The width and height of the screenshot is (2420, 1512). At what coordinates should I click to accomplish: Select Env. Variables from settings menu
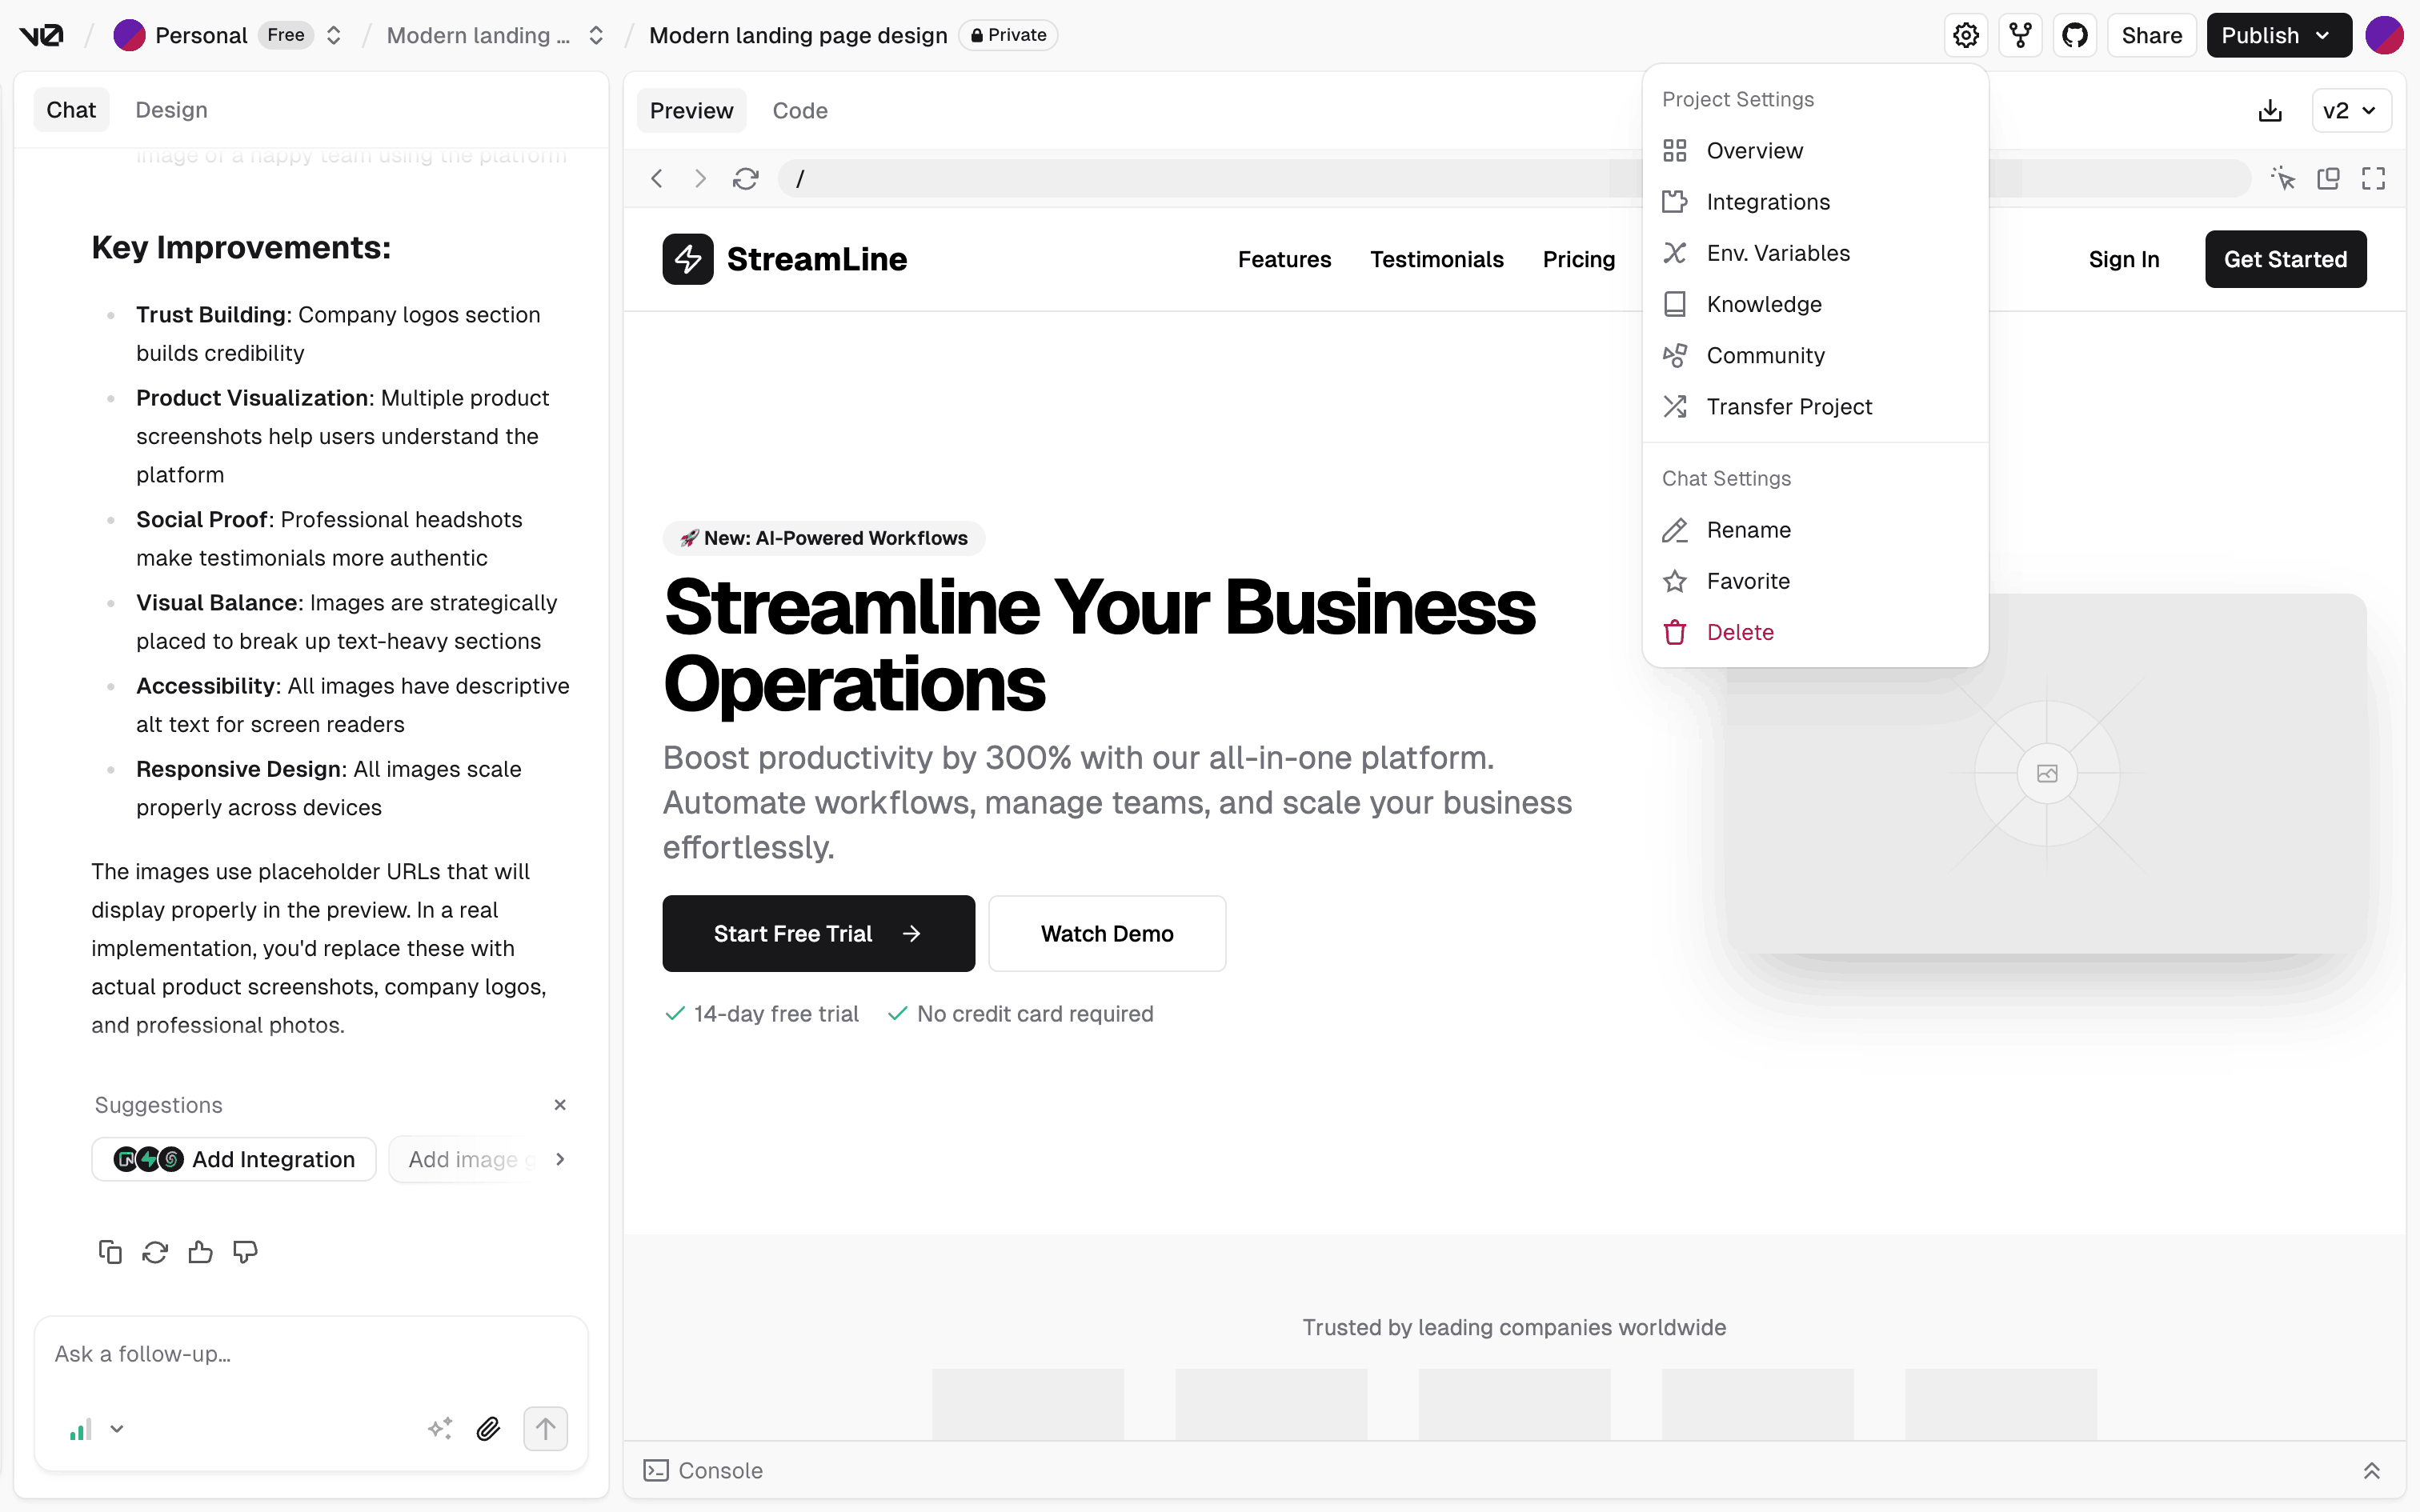pos(1777,253)
